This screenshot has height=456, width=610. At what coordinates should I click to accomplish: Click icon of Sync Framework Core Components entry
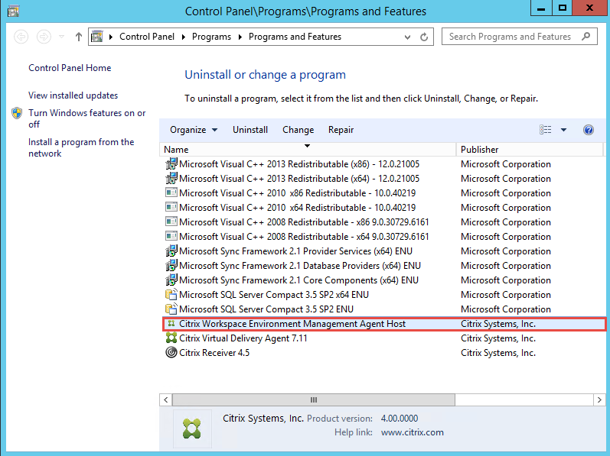coord(171,280)
